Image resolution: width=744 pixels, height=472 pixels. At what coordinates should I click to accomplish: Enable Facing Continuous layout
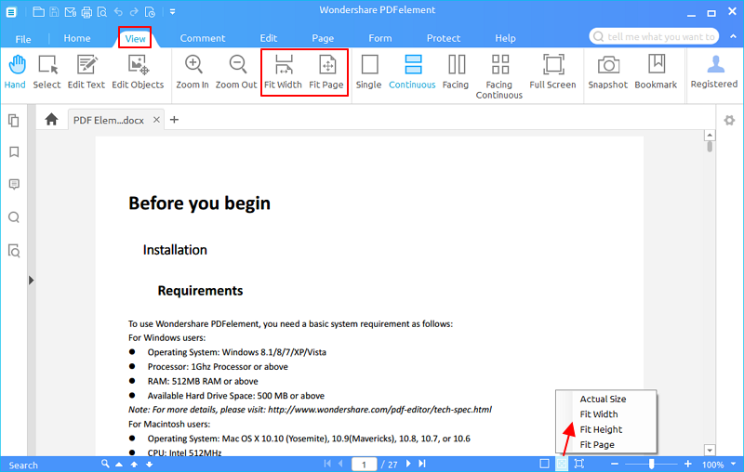499,77
